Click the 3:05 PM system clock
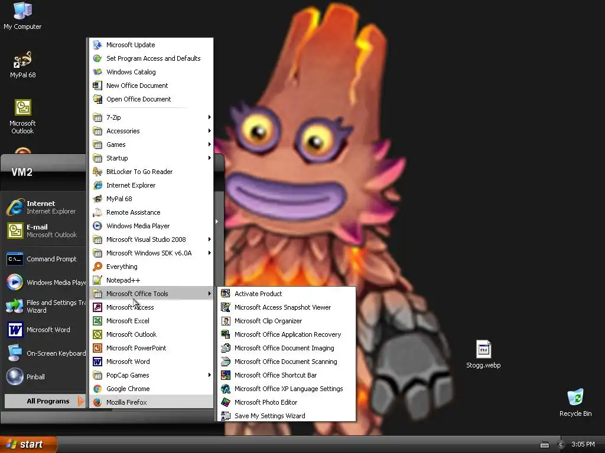 pyautogui.click(x=583, y=444)
